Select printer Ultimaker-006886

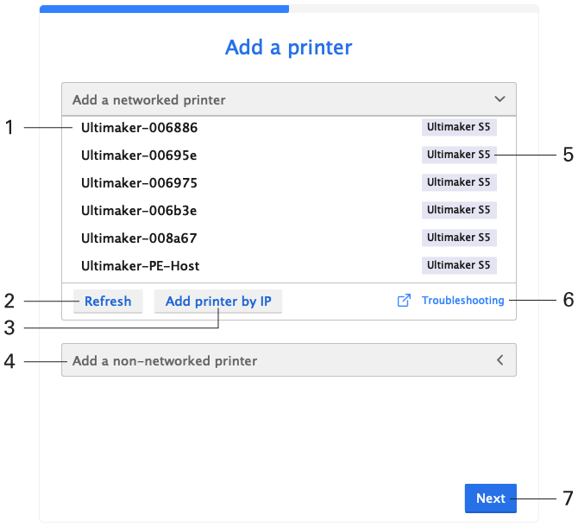pyautogui.click(x=140, y=128)
